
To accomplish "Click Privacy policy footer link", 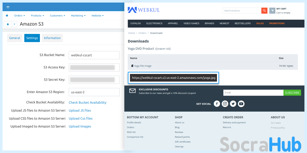I will 278,127.
